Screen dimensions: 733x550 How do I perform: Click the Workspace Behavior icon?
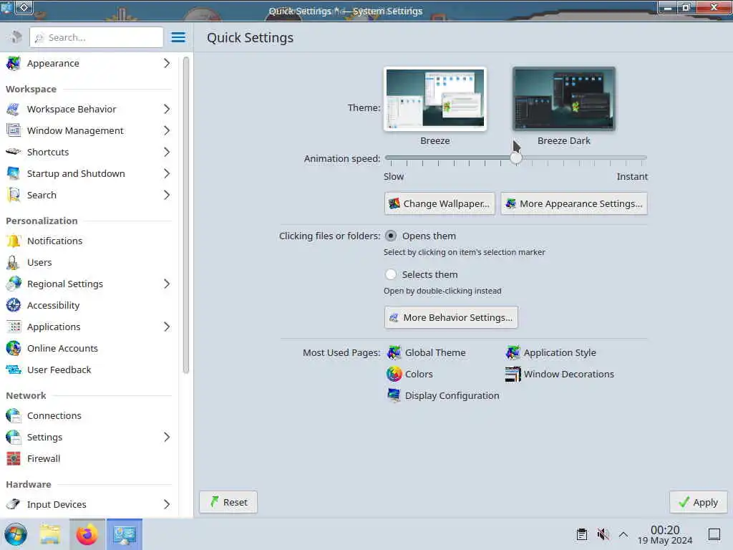tap(14, 109)
